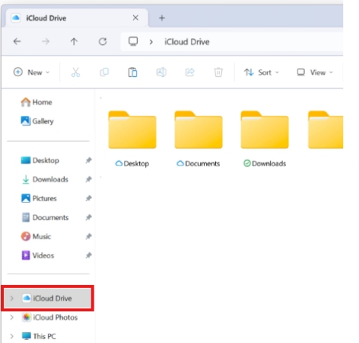Click the pin icon beside Music
The image size is (359, 343).
[x=88, y=236]
